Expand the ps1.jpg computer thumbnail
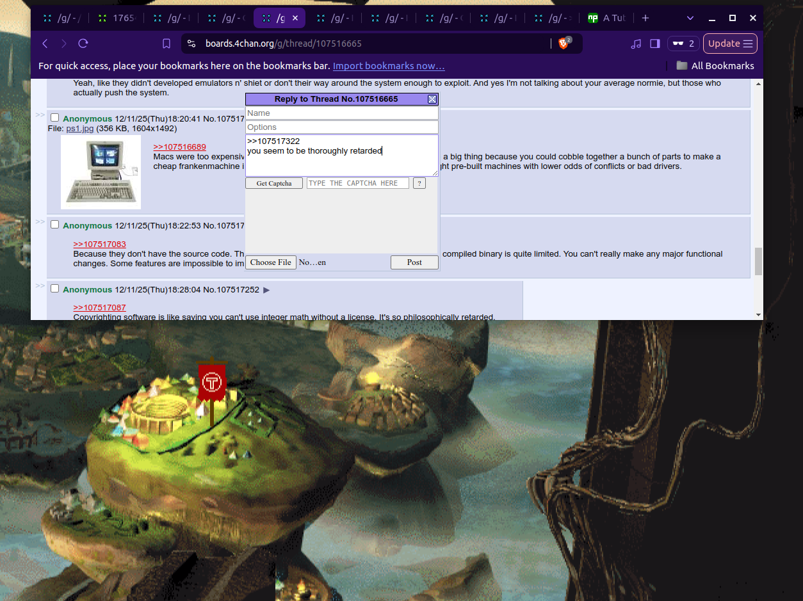 [x=101, y=172]
